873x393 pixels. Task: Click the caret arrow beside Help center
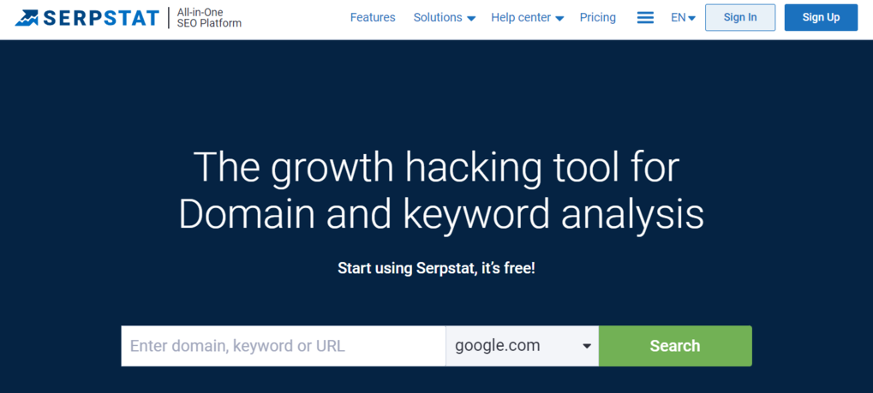tap(559, 19)
